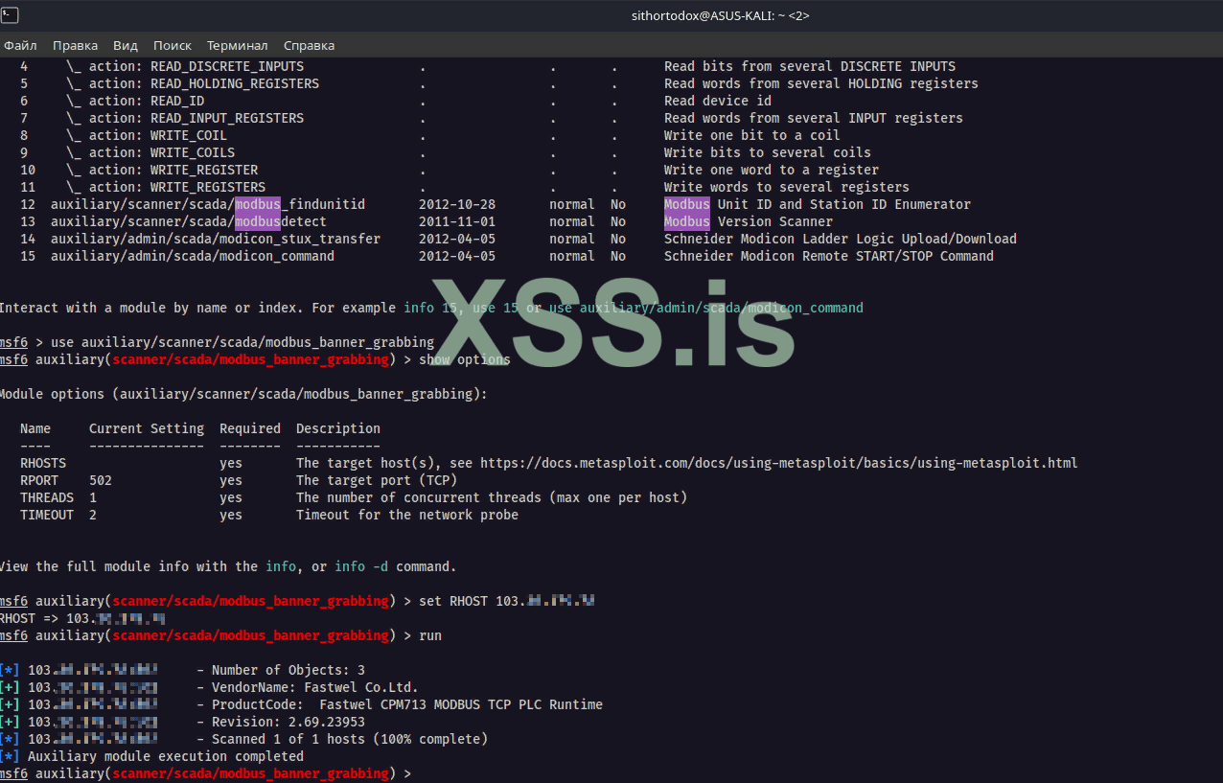Click the WRITE_REGISTER action line
The width and height of the screenshot is (1223, 783).
(450, 170)
